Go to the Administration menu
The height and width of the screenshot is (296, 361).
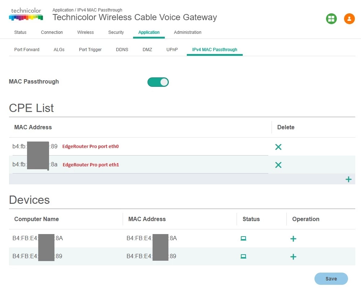(188, 32)
